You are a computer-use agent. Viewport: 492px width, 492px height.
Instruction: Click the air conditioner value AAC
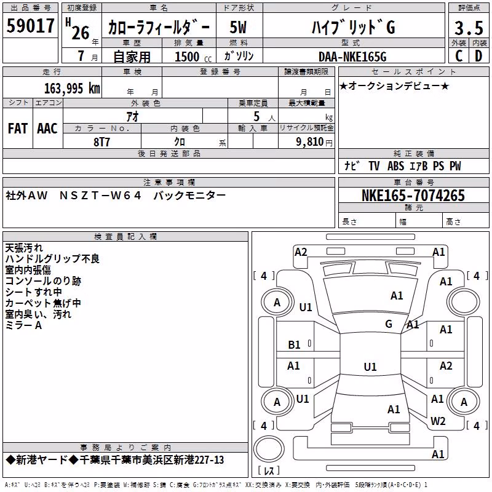pyautogui.click(x=47, y=129)
